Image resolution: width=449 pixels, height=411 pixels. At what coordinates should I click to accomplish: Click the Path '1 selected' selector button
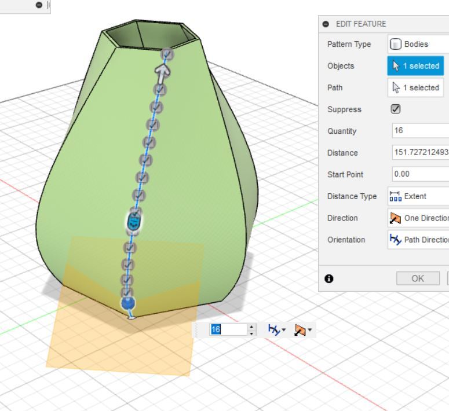coord(415,87)
